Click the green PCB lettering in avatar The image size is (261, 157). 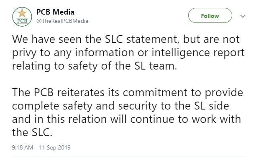[22, 21]
